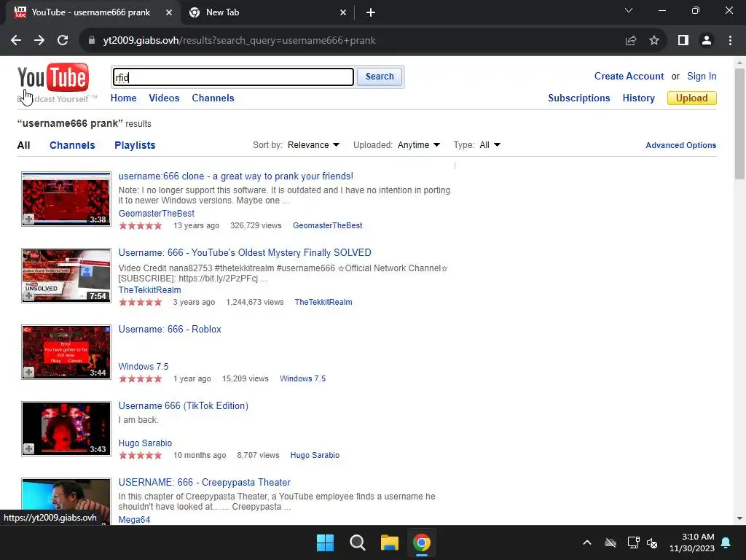Open Windows taskbar search
746x560 pixels.
click(357, 542)
